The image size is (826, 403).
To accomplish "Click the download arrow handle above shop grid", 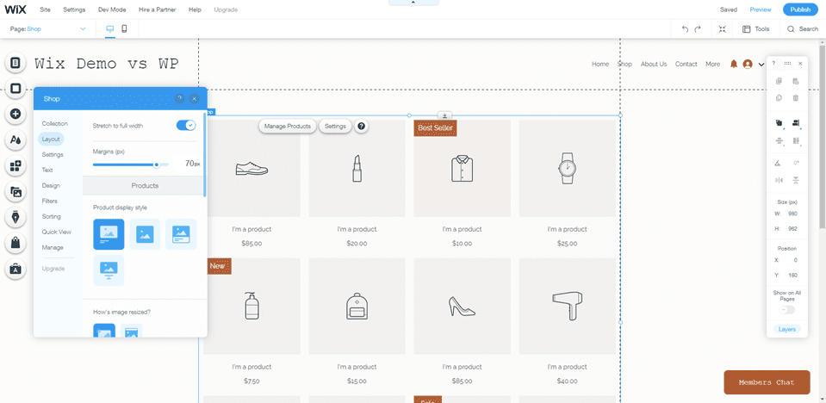I will 444,115.
